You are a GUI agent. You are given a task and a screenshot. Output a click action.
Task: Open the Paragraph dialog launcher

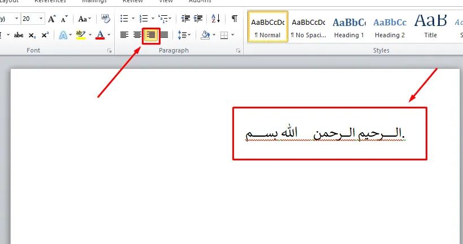click(x=238, y=51)
